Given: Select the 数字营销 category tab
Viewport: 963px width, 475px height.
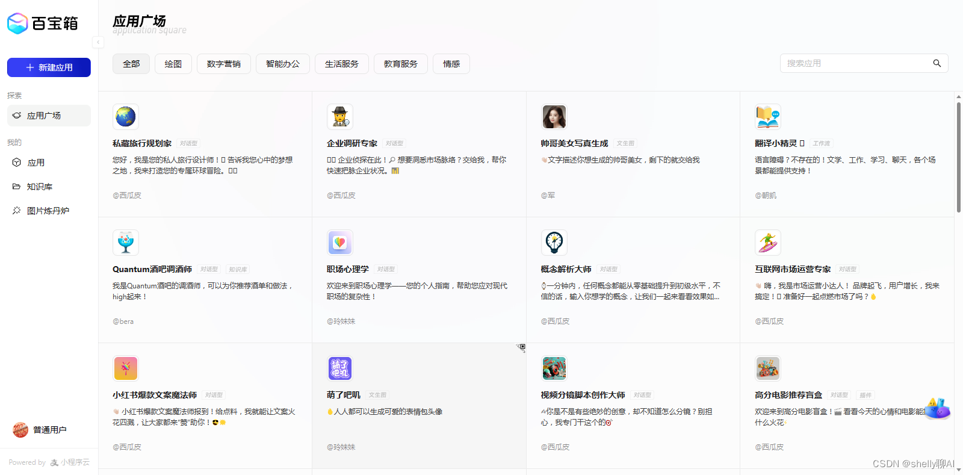Looking at the screenshot, I should (224, 64).
